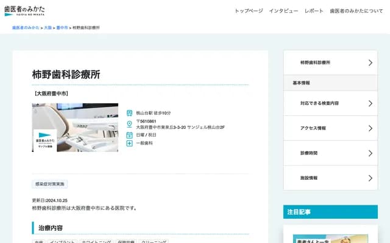The width and height of the screenshot is (390, 243).
Task: Click the 一般歯科 specialty text
Action: [x=144, y=143]
